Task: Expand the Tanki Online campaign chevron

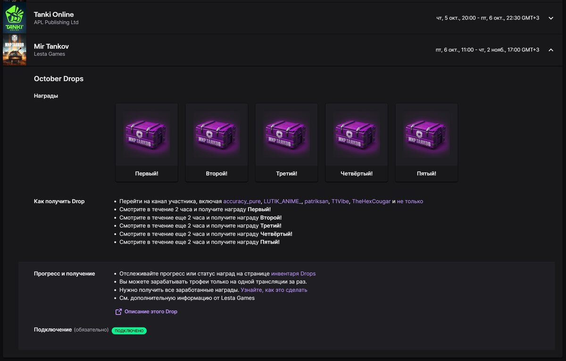Action: [x=550, y=18]
